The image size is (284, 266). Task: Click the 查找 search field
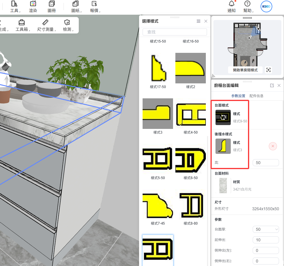[x=175, y=32]
